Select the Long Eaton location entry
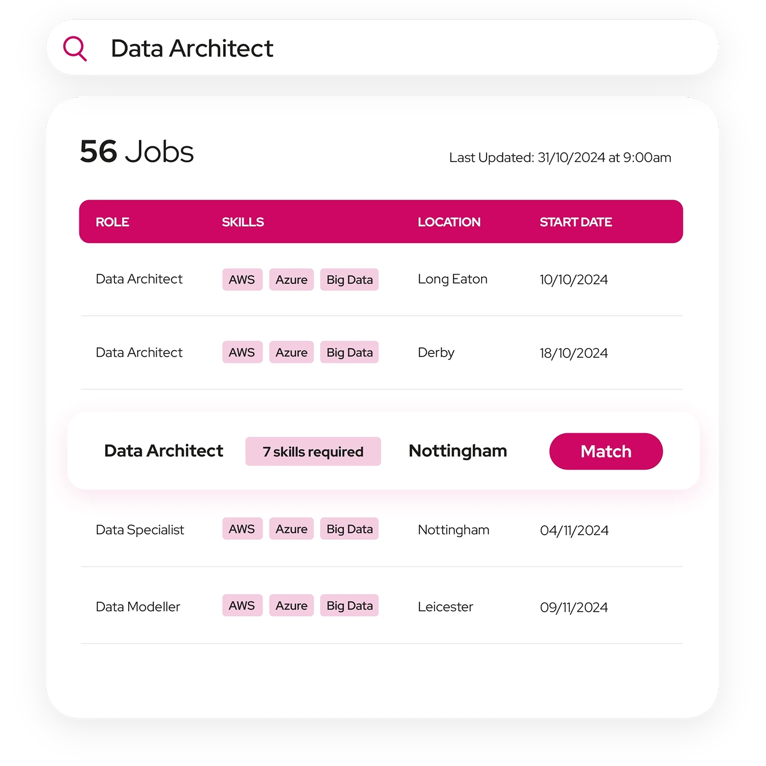 point(452,279)
